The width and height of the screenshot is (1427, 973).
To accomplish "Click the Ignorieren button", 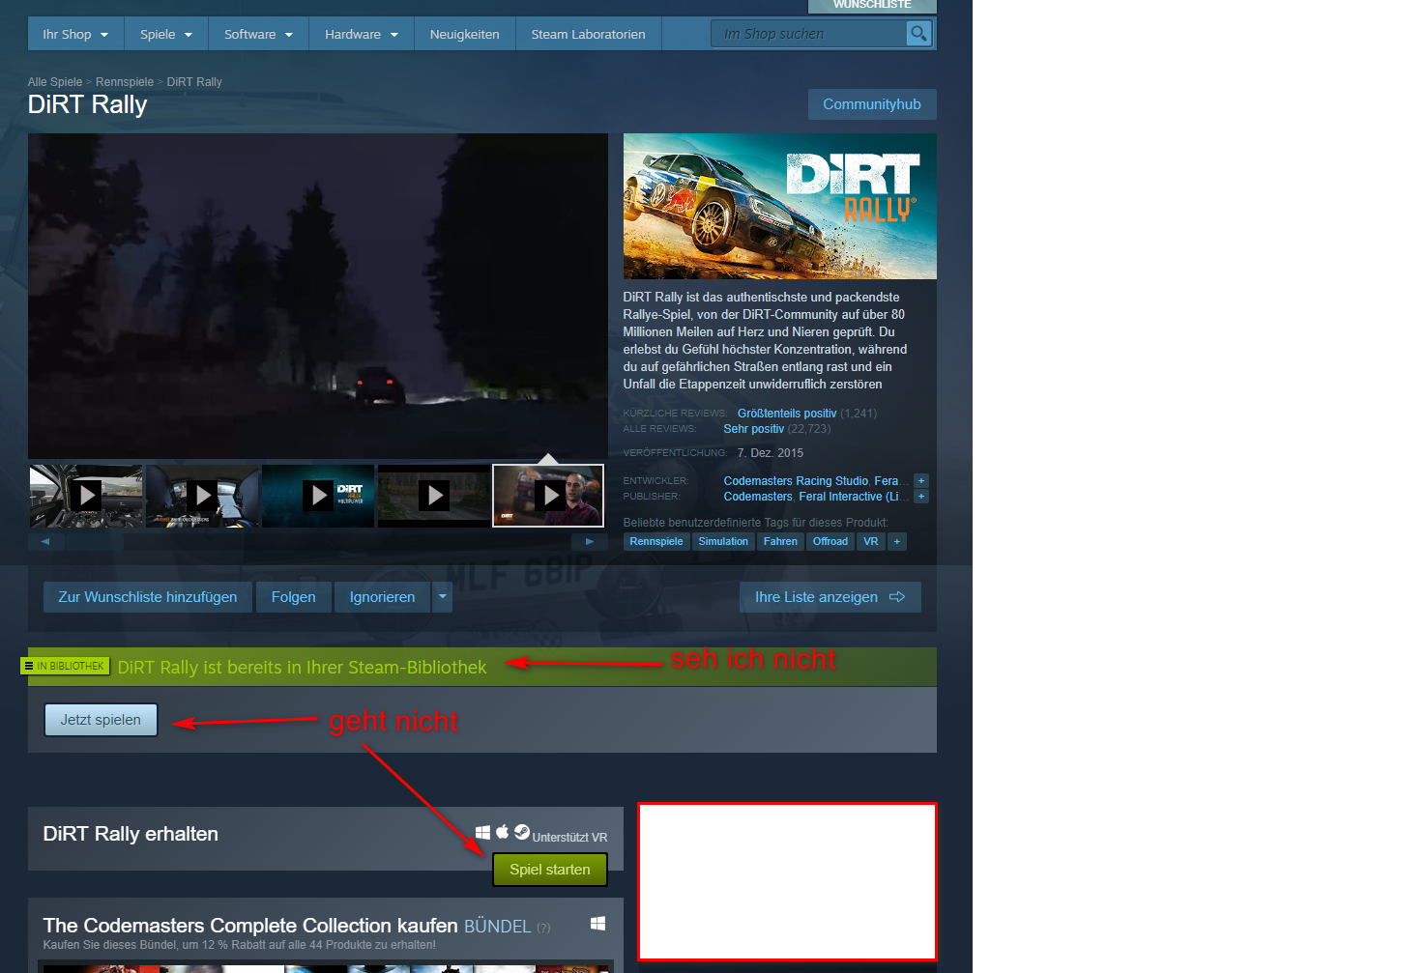I will click(382, 597).
